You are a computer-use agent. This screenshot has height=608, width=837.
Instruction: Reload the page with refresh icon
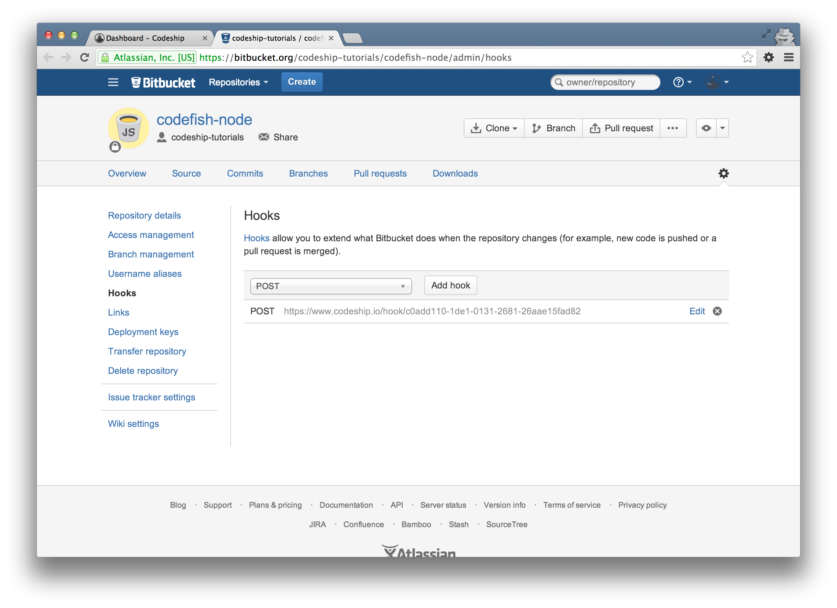84,58
